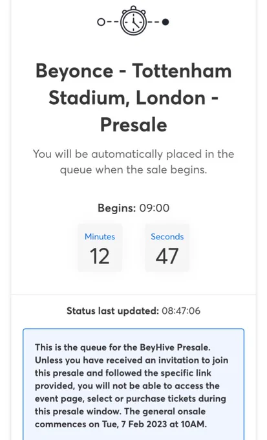
Task: Click the stopwatch clock icon
Action: [133, 21]
